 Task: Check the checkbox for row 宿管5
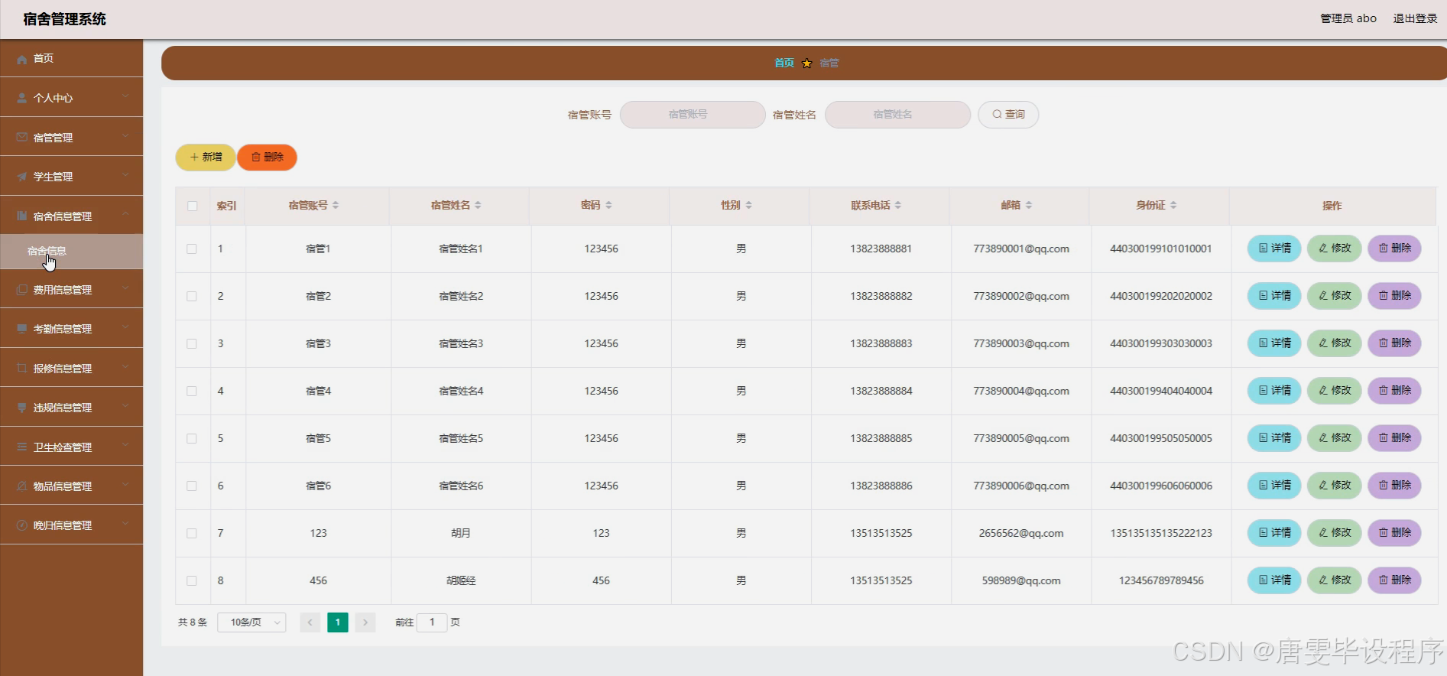(192, 438)
